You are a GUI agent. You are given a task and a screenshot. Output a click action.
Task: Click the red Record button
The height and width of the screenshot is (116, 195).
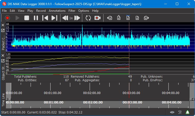[x=7, y=18]
